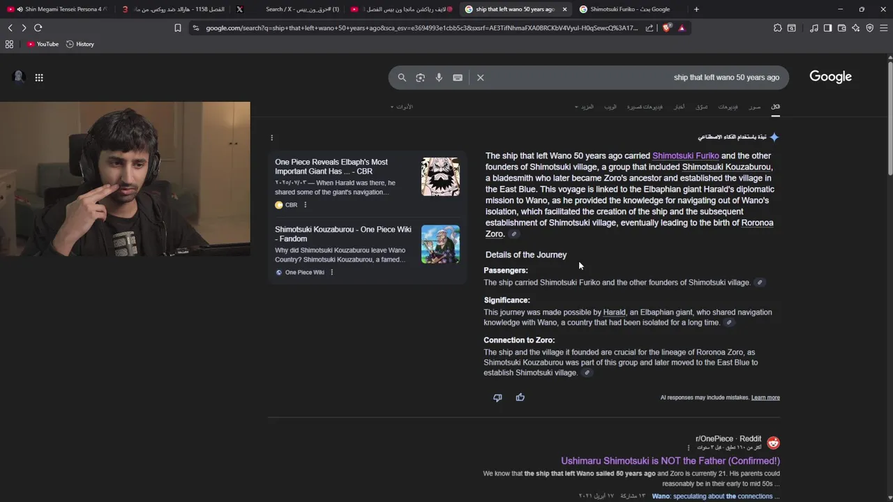
Task: Open the CBR article thumbnail
Action: coord(440,176)
